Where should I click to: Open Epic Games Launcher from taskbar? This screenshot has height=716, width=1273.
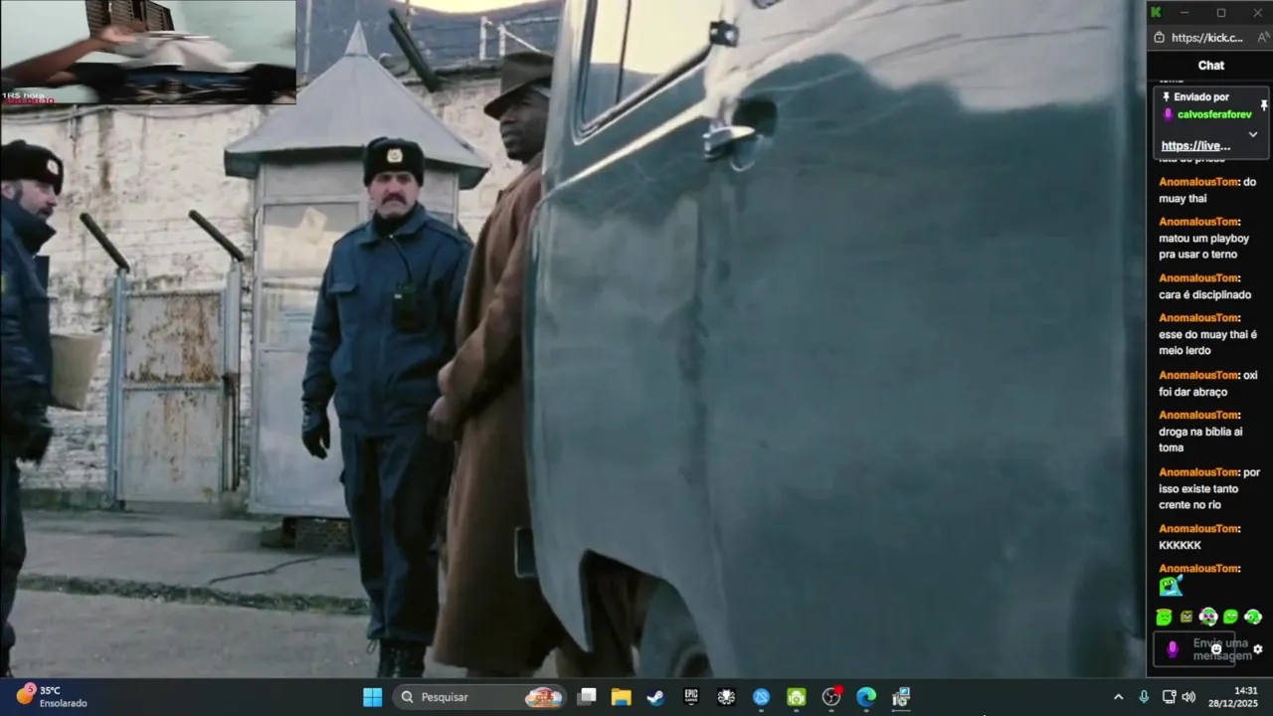tap(691, 697)
